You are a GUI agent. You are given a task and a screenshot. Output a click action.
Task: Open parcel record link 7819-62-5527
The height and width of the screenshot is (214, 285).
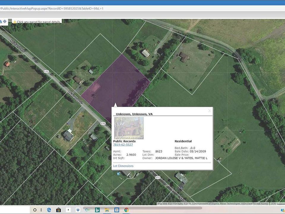click(123, 145)
